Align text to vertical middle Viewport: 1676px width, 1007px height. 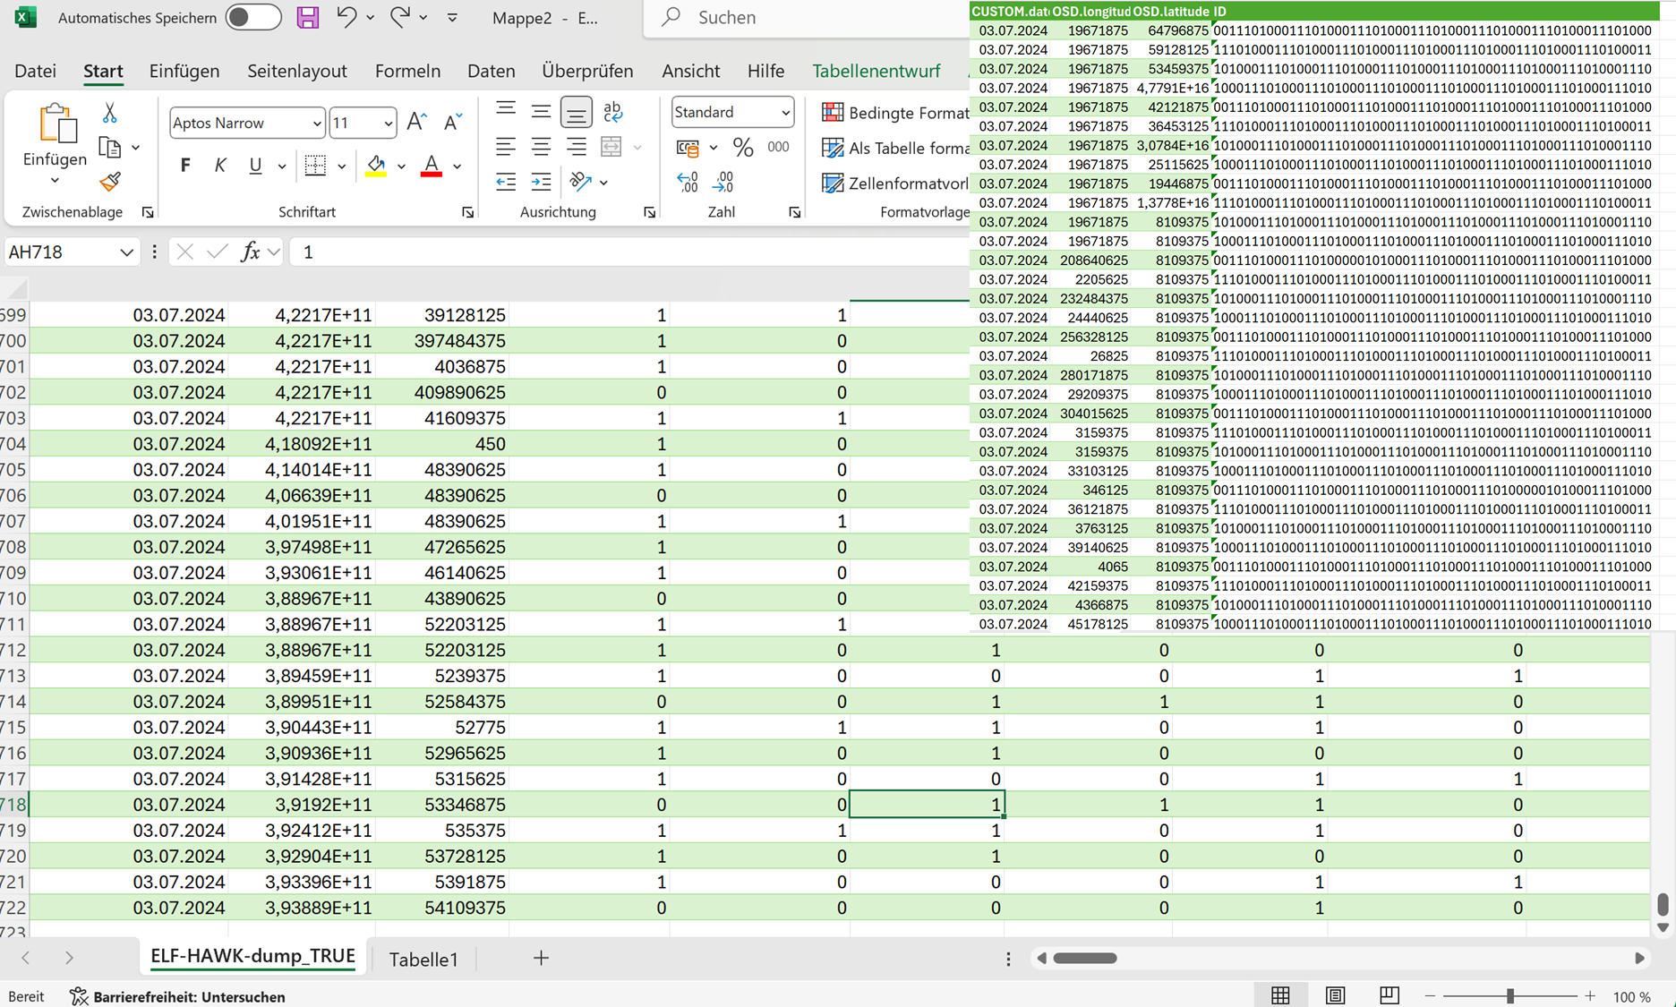click(541, 111)
